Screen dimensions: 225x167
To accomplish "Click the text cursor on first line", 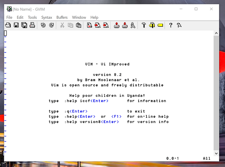I will pyautogui.click(x=5, y=33).
